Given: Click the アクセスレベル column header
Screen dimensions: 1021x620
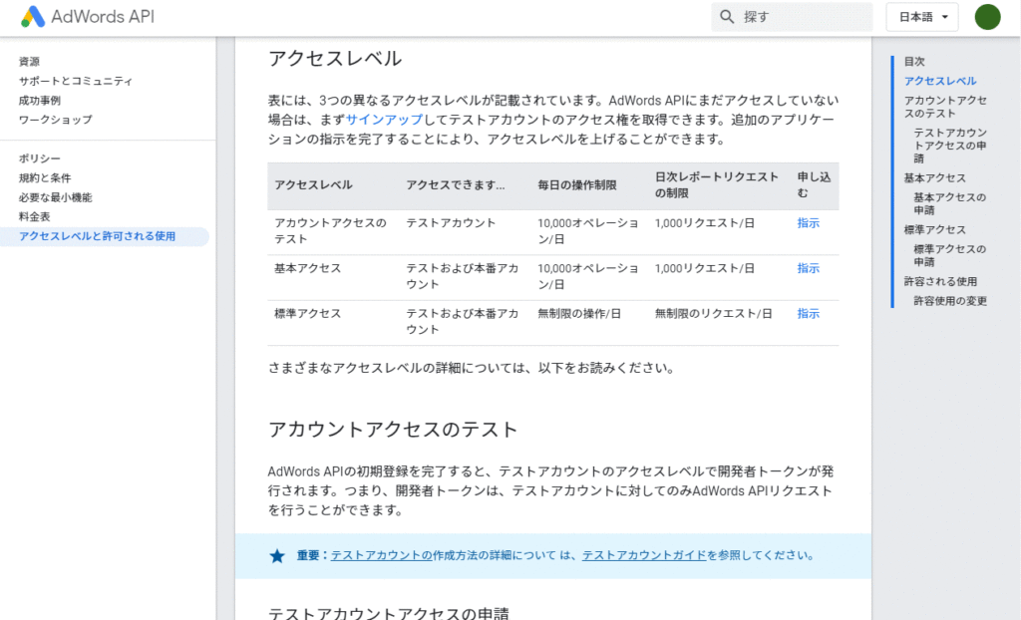Looking at the screenshot, I should coord(313,185).
